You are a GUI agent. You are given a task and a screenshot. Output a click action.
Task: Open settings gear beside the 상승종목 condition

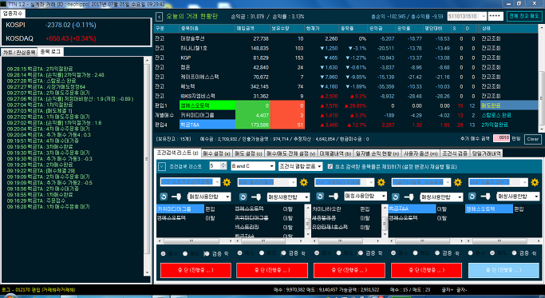point(458,182)
